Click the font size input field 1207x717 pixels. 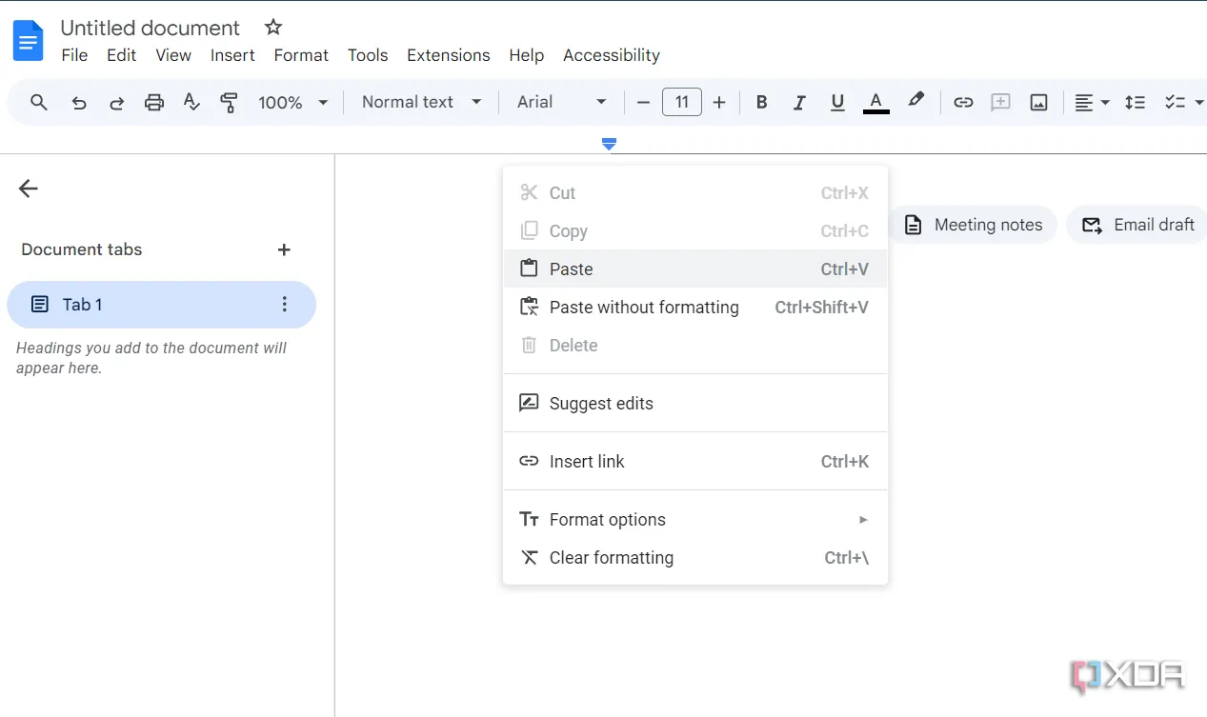pos(682,102)
